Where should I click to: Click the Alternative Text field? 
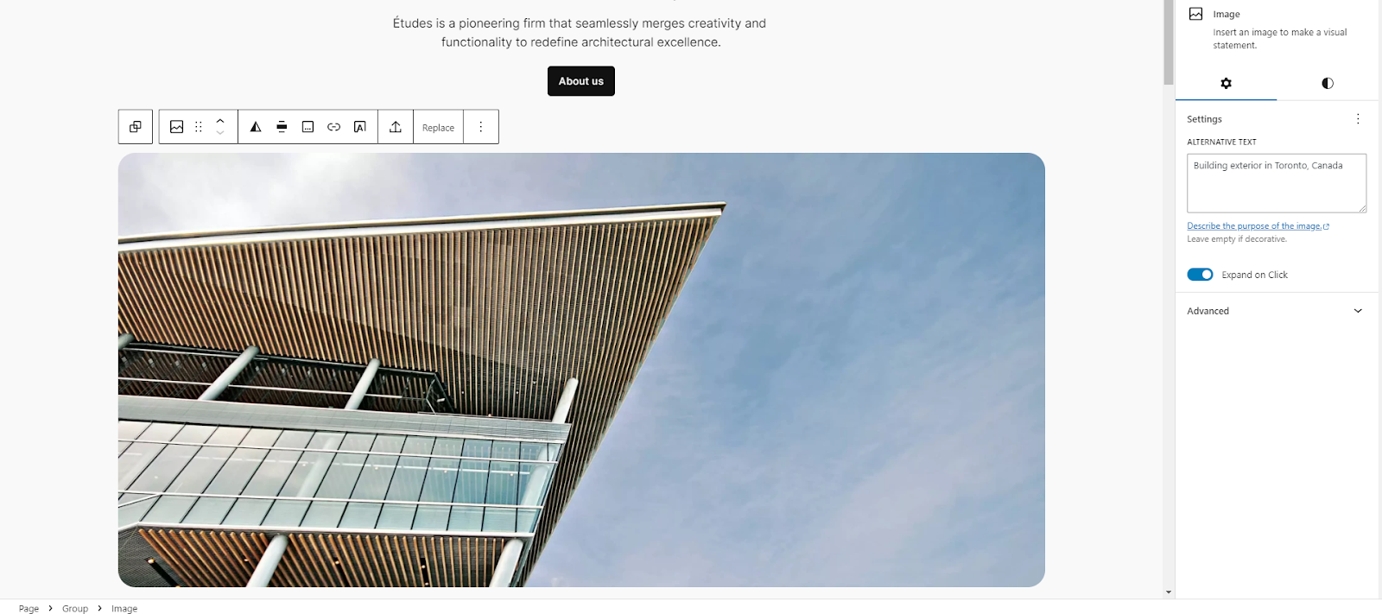[1277, 183]
